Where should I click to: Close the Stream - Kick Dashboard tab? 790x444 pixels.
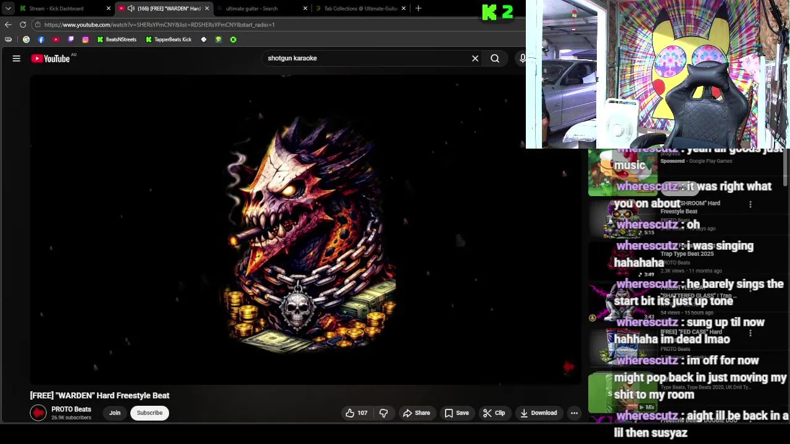pos(109,9)
